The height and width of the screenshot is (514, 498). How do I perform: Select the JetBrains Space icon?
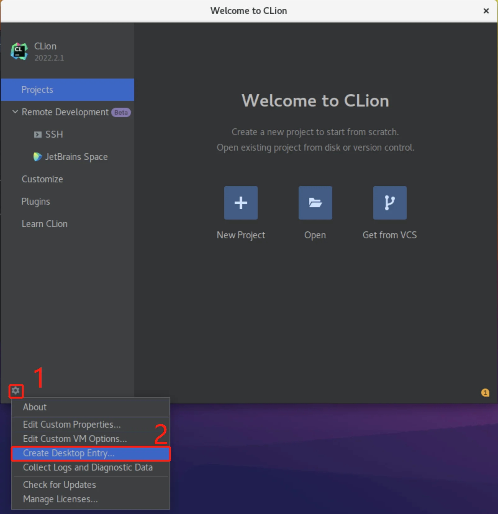pos(37,157)
